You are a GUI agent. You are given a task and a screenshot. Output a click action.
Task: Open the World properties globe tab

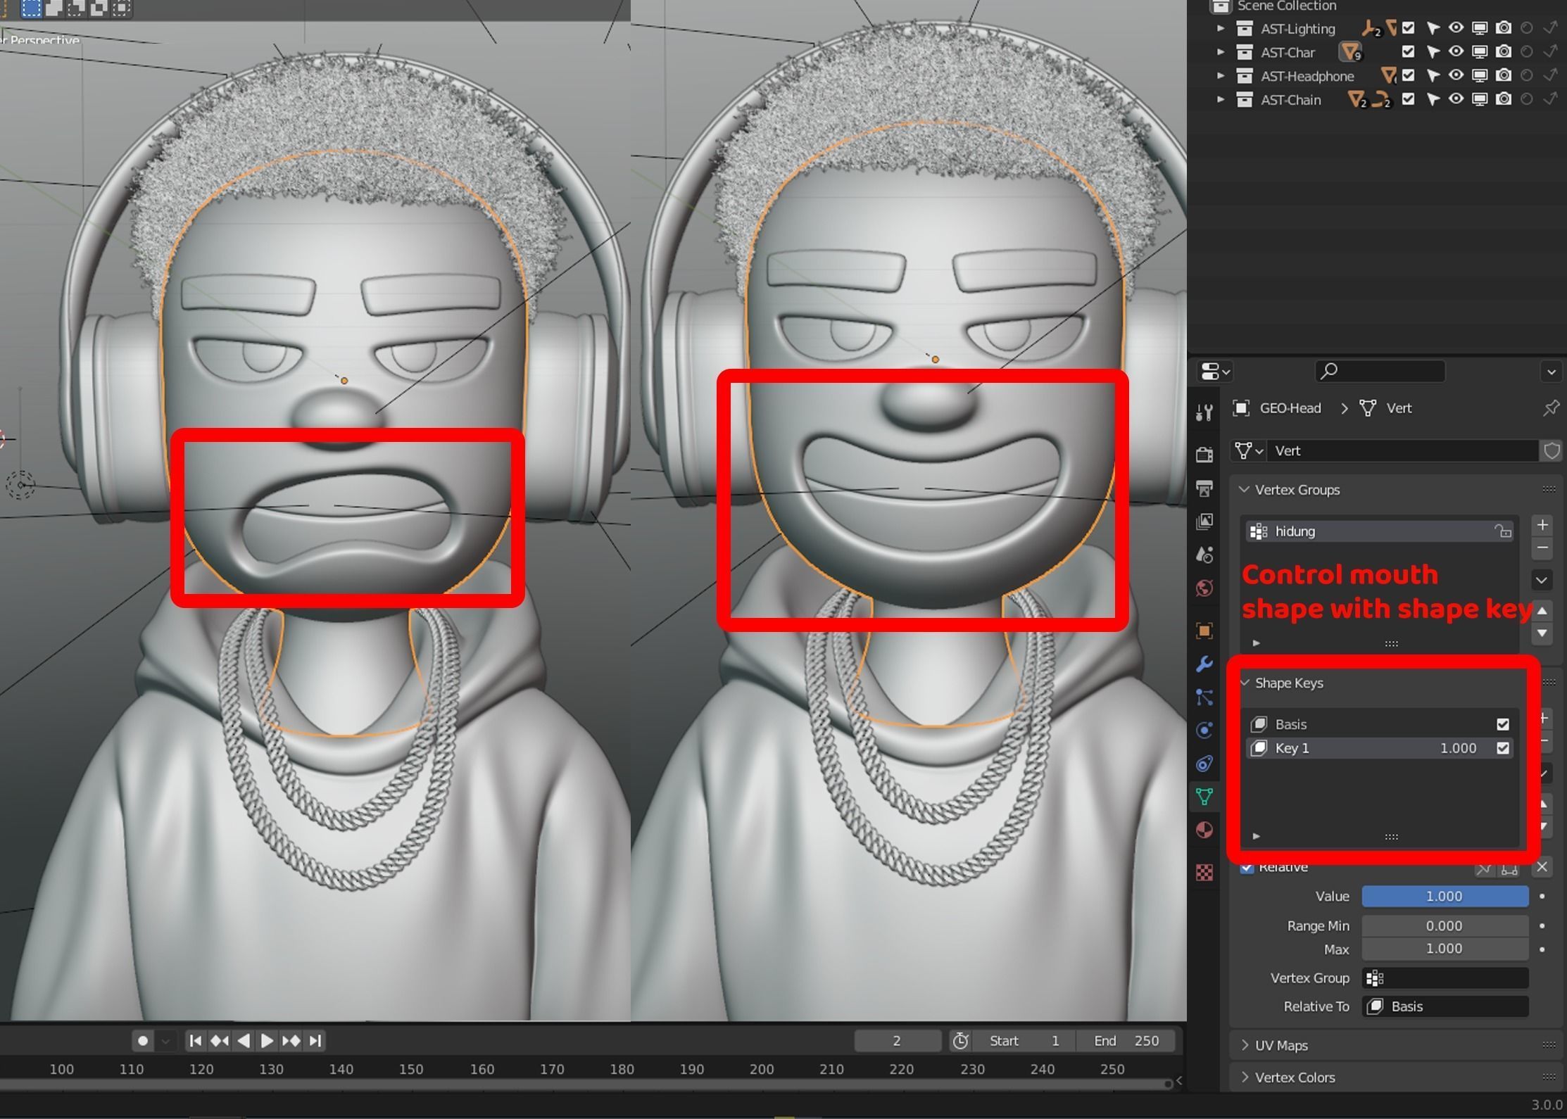(1204, 588)
